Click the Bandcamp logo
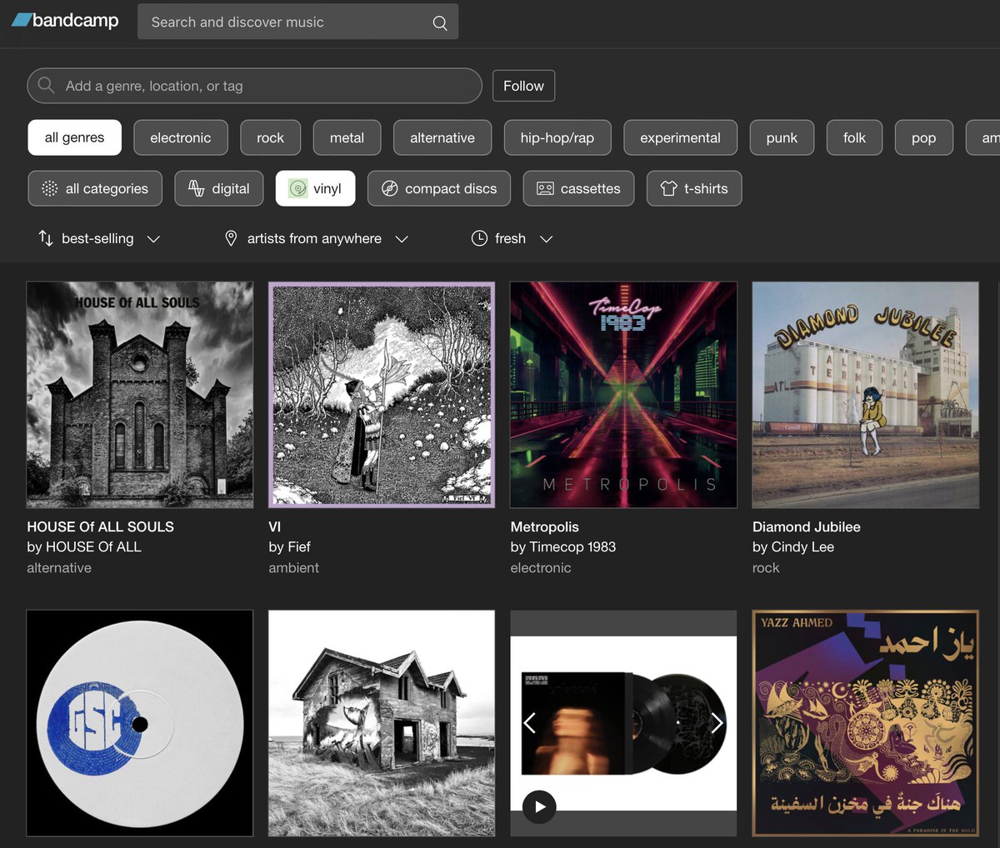The height and width of the screenshot is (848, 1000). 65,21
